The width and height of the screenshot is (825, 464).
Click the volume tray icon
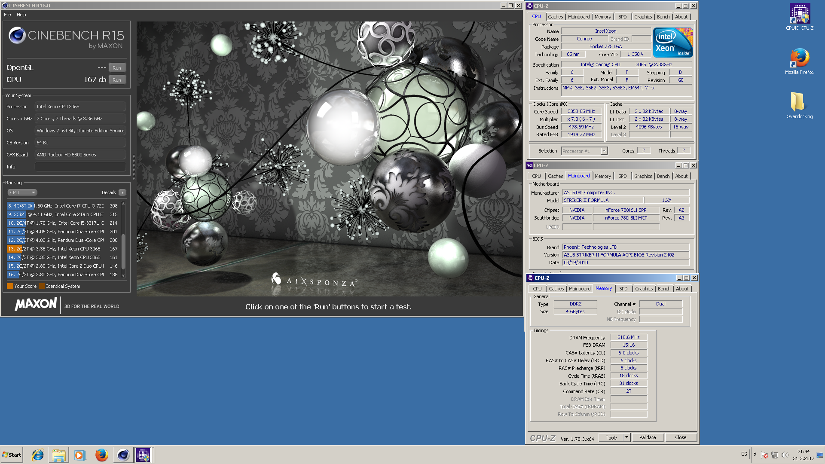pos(785,455)
